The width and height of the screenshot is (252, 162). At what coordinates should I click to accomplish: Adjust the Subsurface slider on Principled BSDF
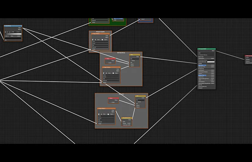click(206, 59)
